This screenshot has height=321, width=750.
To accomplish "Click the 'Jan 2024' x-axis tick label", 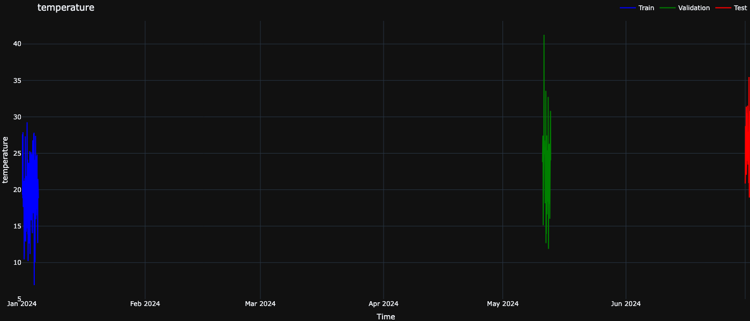I will [x=22, y=304].
